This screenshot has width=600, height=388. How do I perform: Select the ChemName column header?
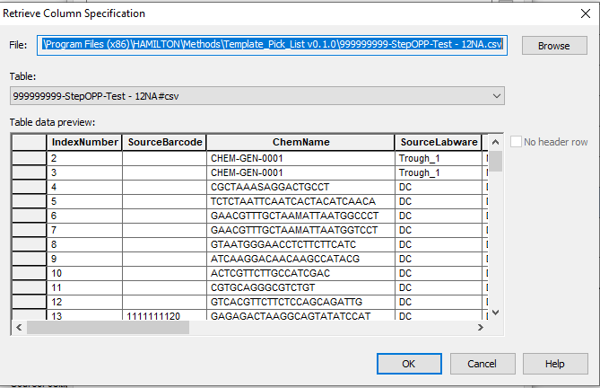coord(301,142)
